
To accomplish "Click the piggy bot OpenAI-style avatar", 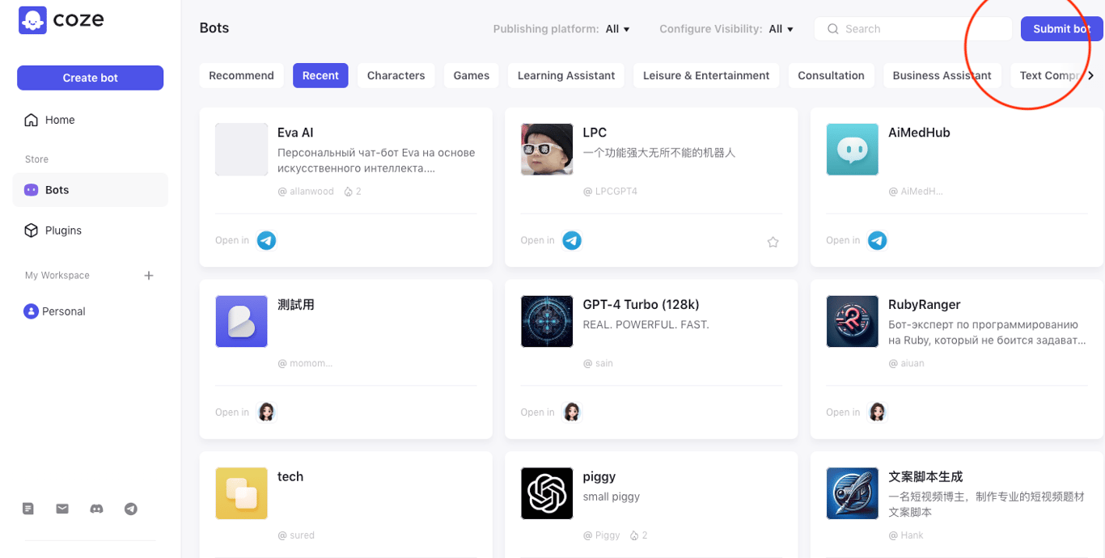I will pyautogui.click(x=547, y=493).
